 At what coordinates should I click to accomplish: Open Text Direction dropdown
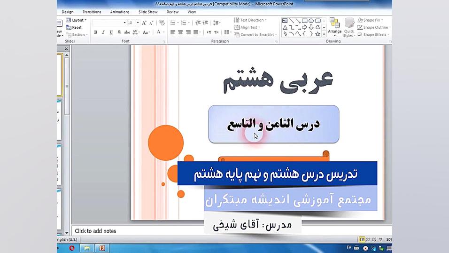[x=250, y=20]
